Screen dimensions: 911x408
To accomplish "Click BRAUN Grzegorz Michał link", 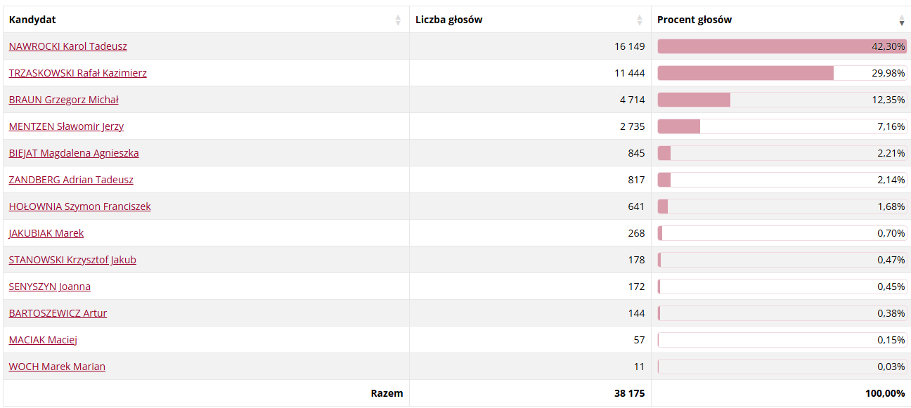I will coord(64,100).
